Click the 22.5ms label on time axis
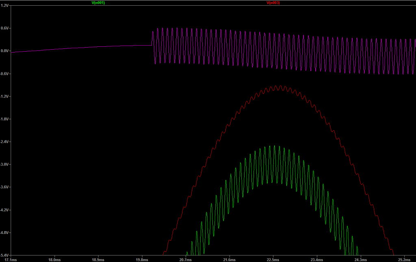Viewport: 416px width, 262px height. 273,259
